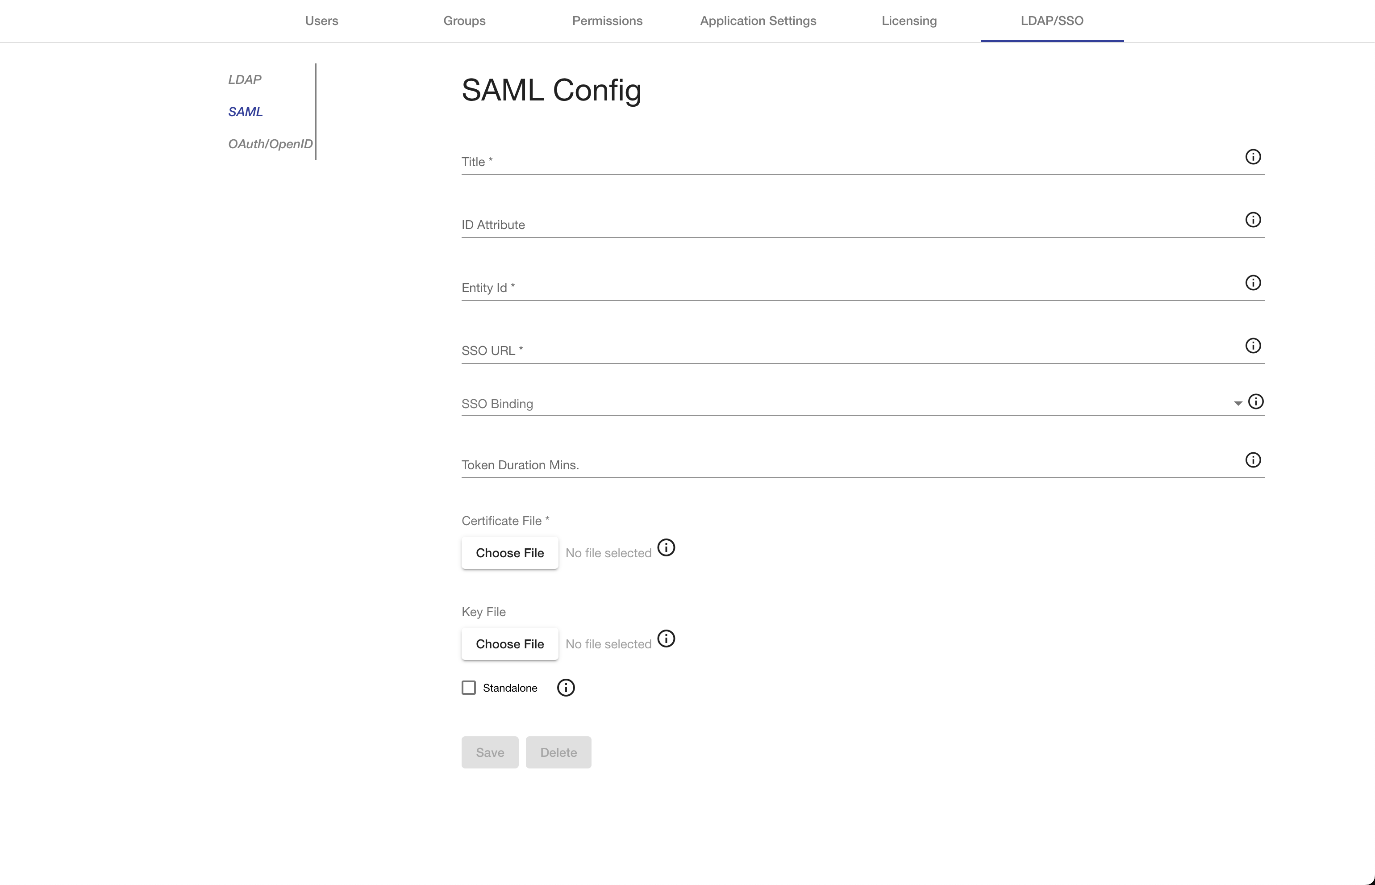1375x885 pixels.
Task: Go to the Licensing tab
Action: pos(909,21)
